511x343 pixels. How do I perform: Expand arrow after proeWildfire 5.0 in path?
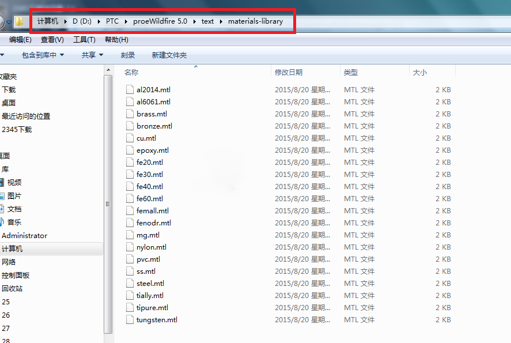point(195,21)
